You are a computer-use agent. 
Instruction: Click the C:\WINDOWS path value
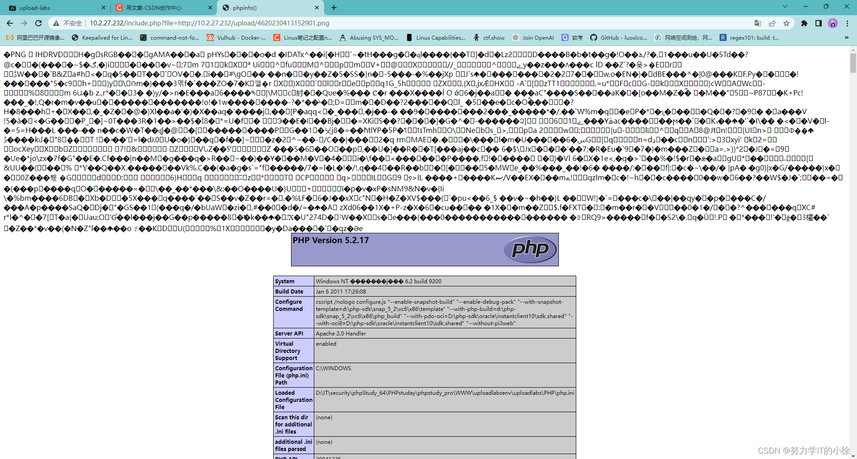333,368
